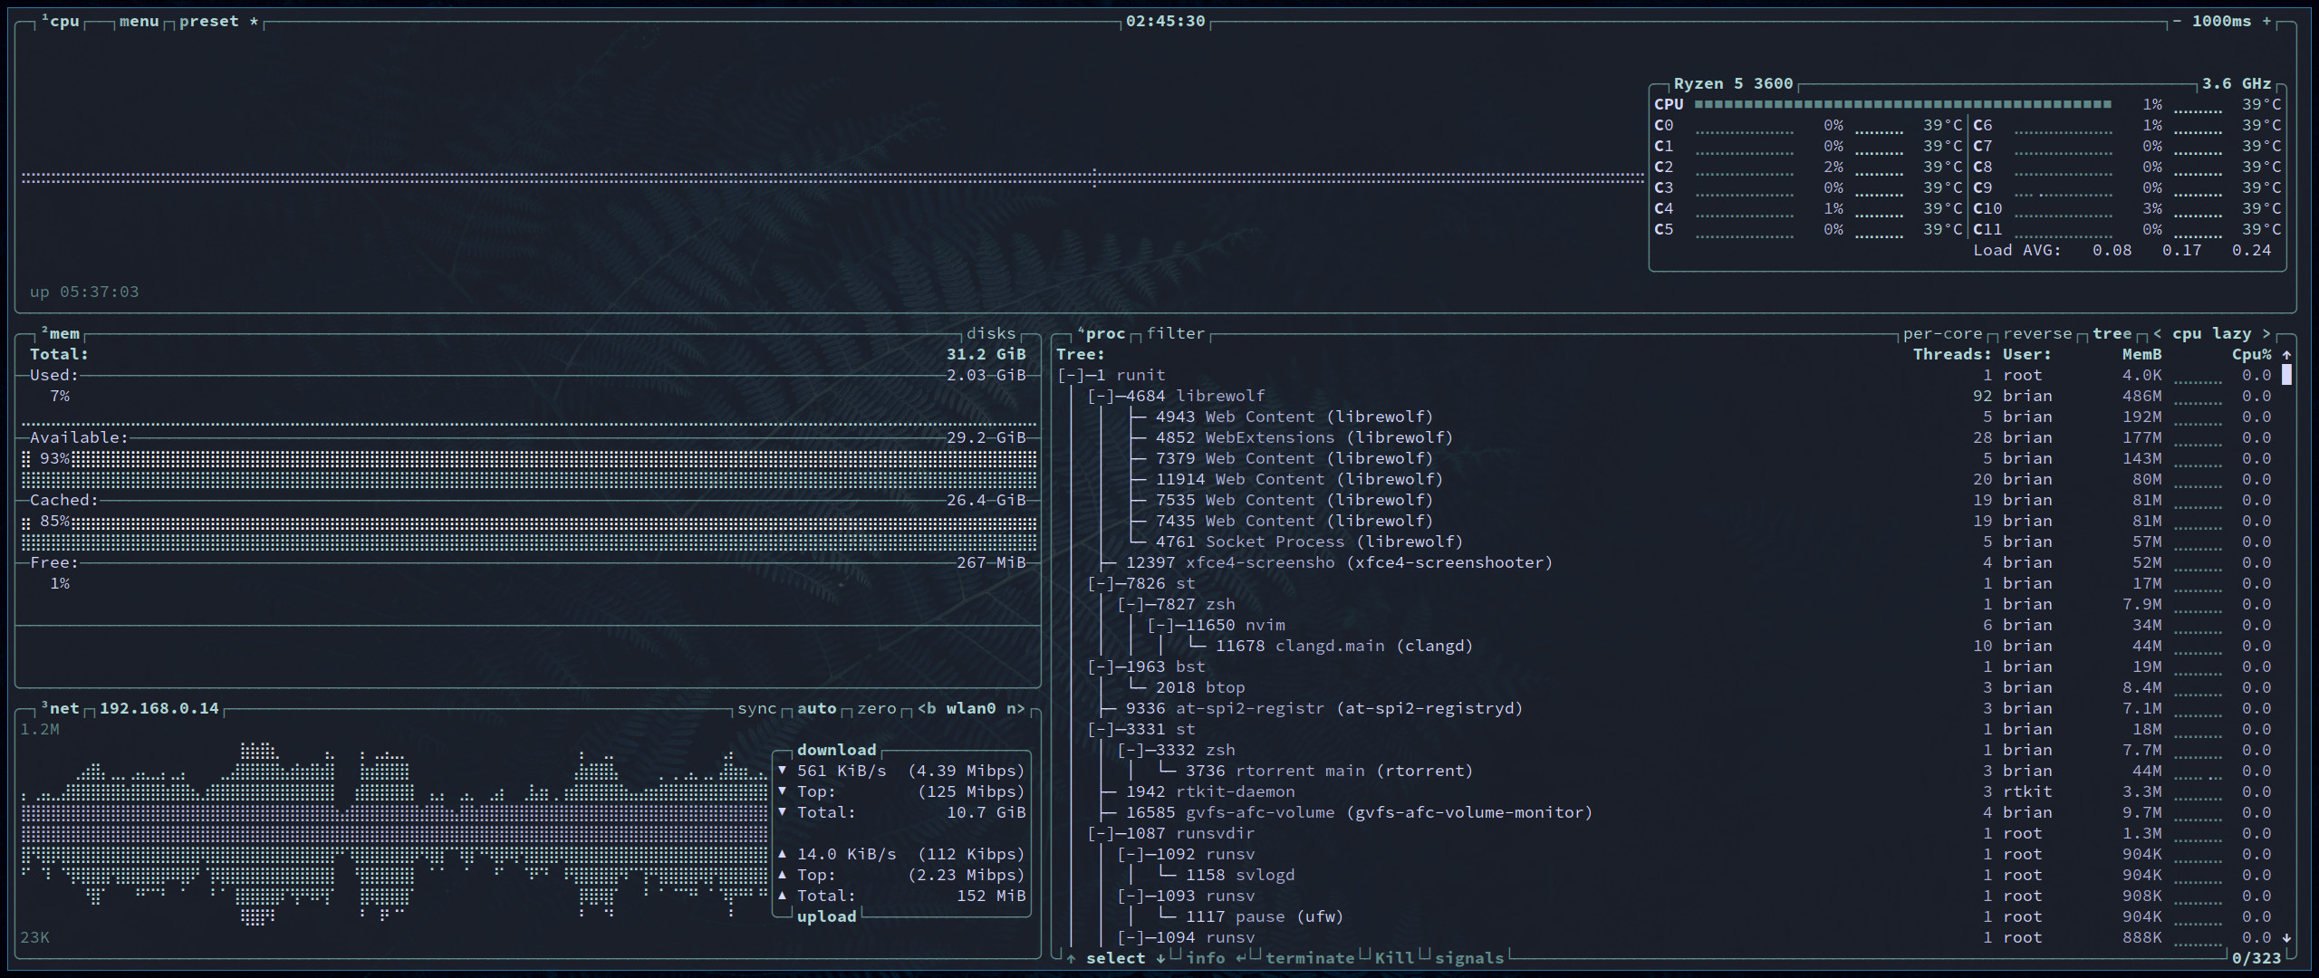Screen dimensions: 2319x978
Task: Toggle per-core CPU usage for processes
Action: [1942, 333]
